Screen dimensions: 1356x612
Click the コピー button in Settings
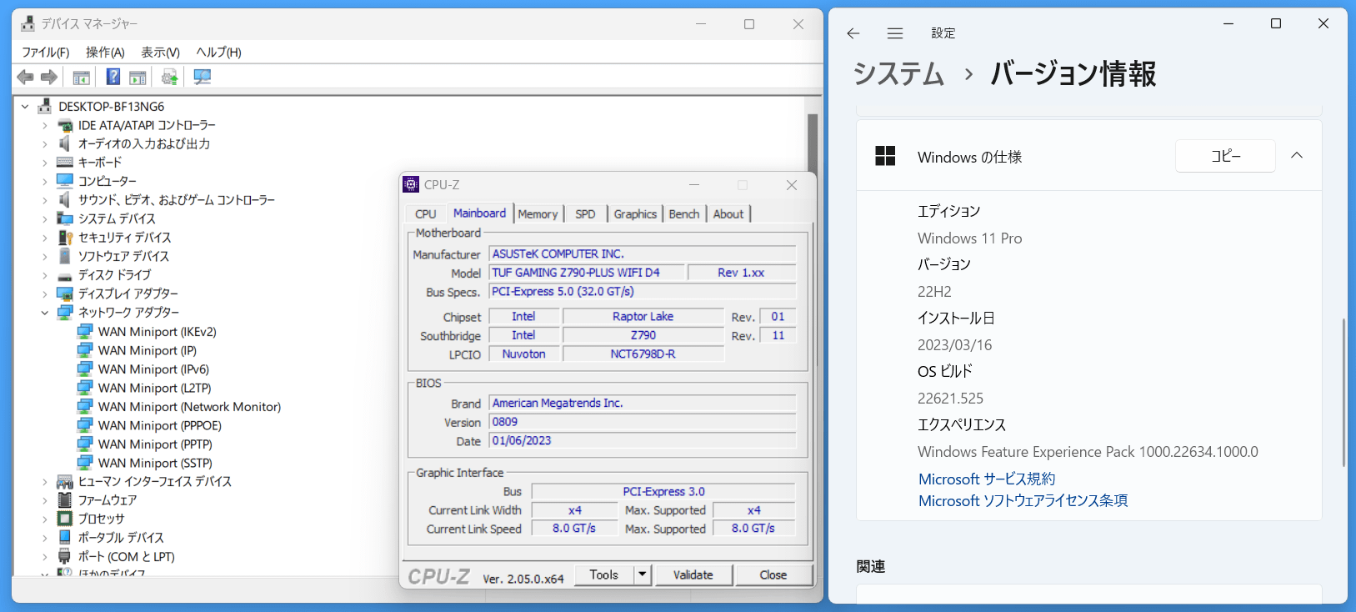pos(1225,156)
